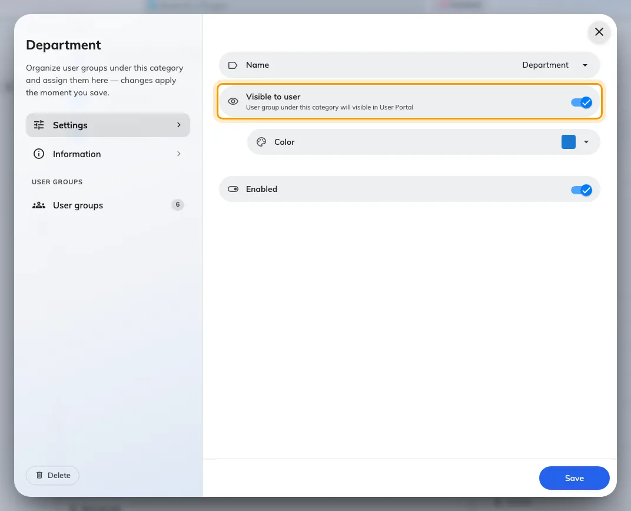This screenshot has height=511, width=631.
Task: Click the USER GROUPS section label
Action: pos(57,182)
